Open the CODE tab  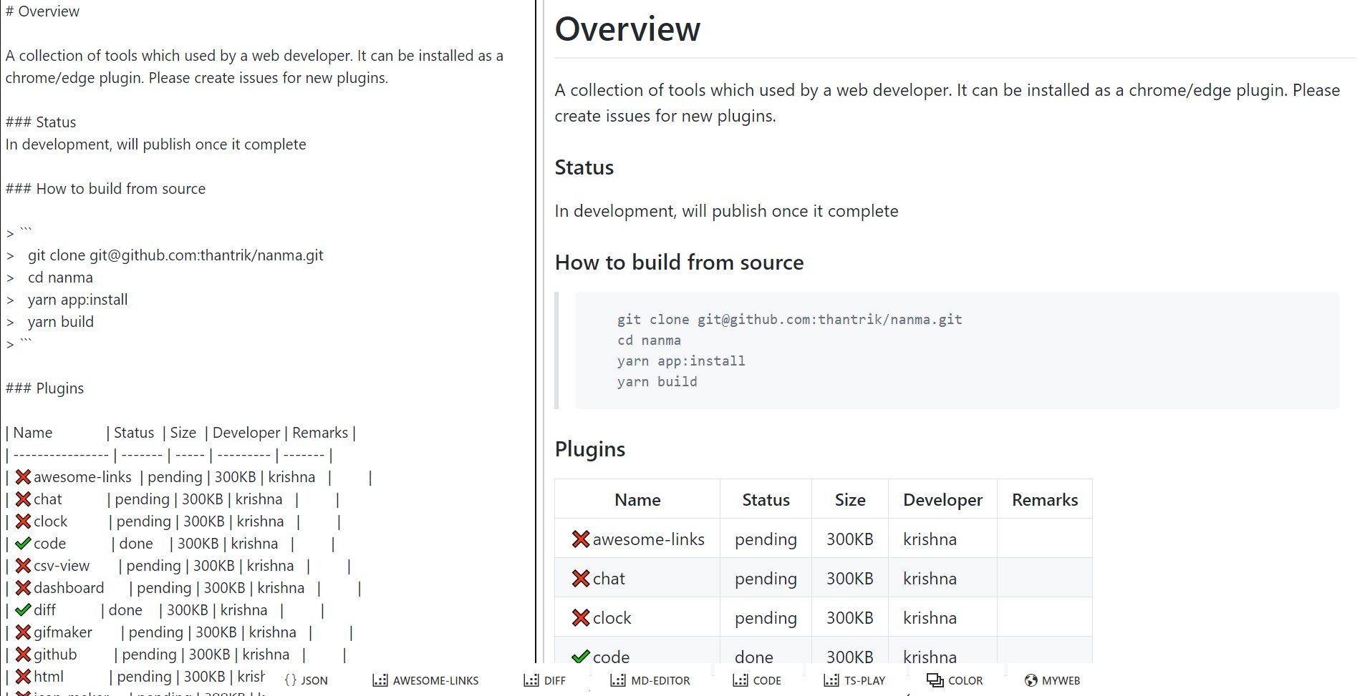pos(756,680)
